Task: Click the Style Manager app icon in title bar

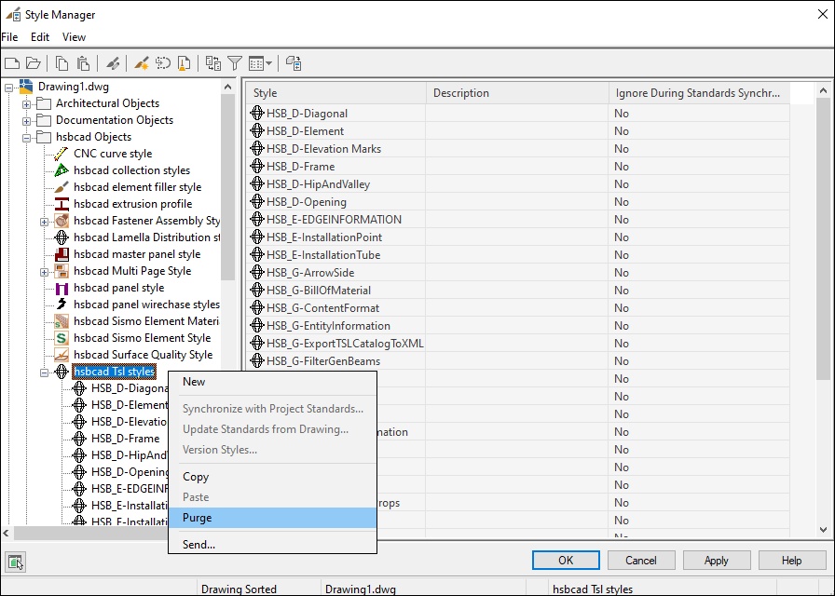Action: tap(13, 14)
